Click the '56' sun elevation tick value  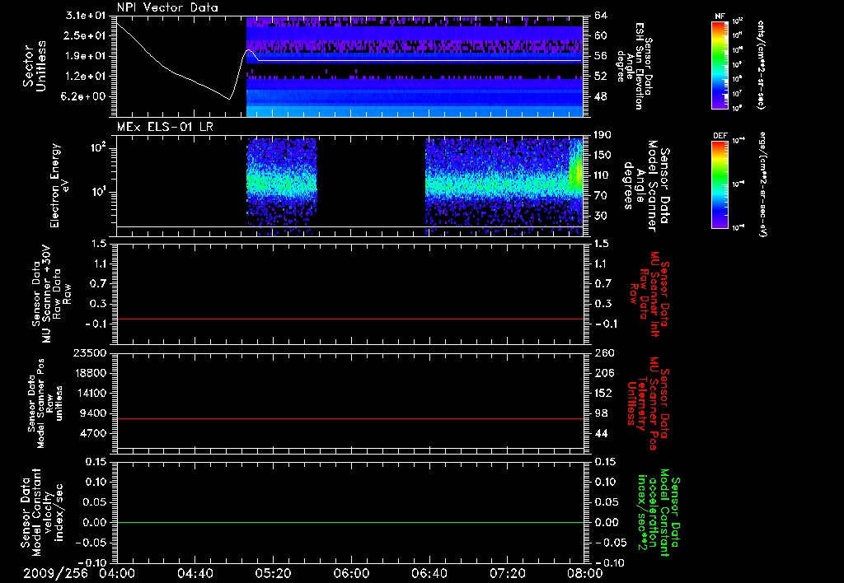click(601, 56)
